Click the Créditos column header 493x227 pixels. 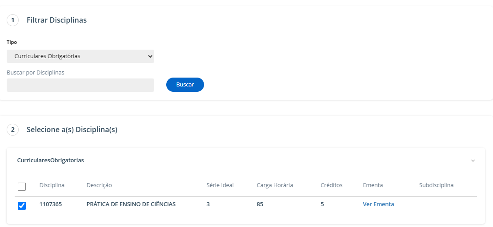pyautogui.click(x=332, y=185)
